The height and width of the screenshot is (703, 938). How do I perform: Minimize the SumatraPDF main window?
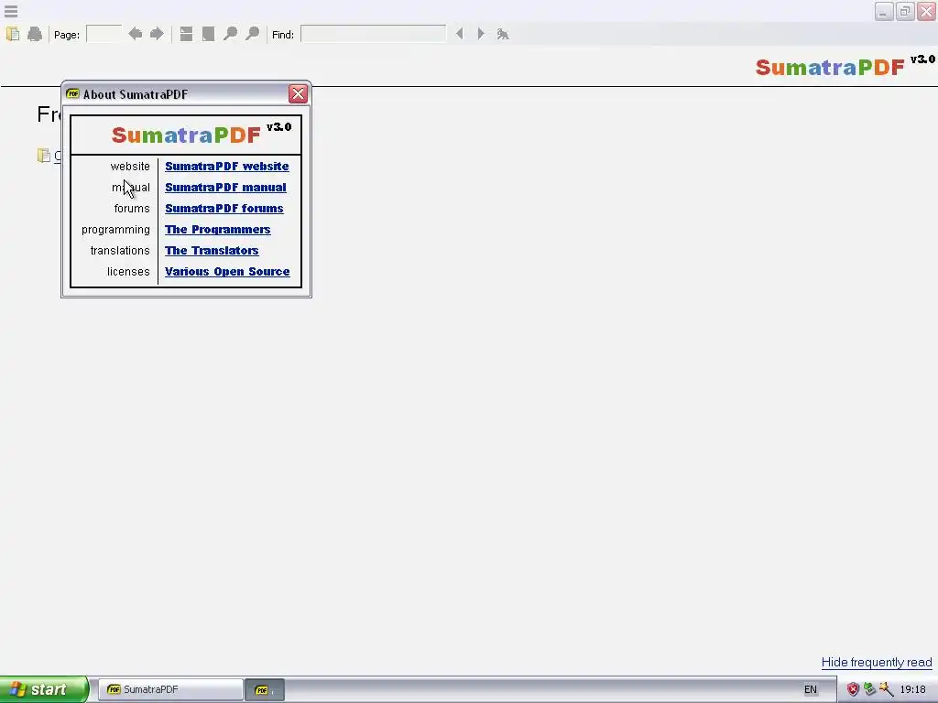point(884,11)
